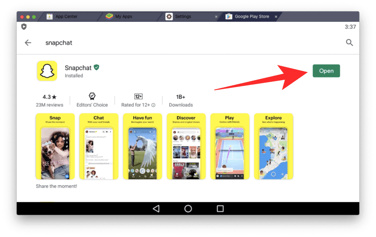This screenshot has width=376, height=237.
Task: Open the Have fun screenshot thumbnail
Action: (x=142, y=147)
